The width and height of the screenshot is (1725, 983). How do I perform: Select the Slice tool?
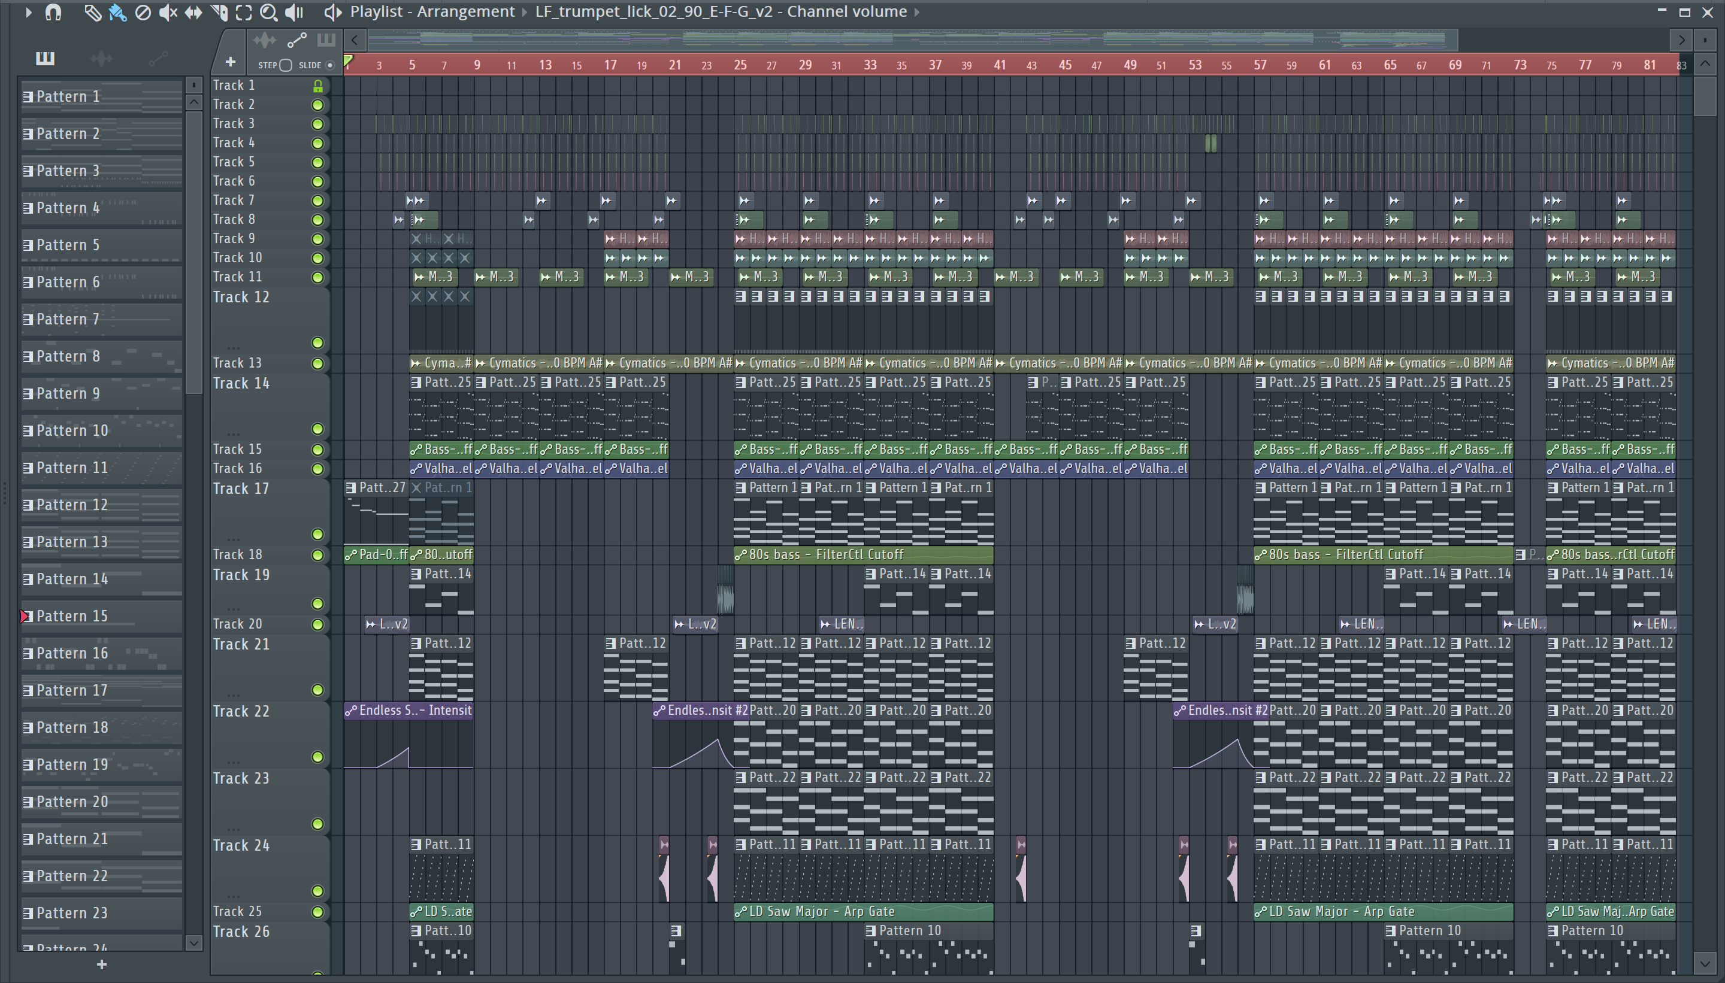tap(219, 11)
